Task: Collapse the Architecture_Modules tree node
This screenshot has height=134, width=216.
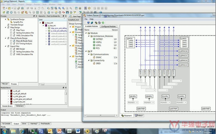Action: [89, 36]
